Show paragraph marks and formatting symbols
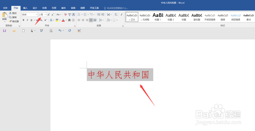The width and height of the screenshot is (255, 131). pyautogui.click(x=121, y=14)
